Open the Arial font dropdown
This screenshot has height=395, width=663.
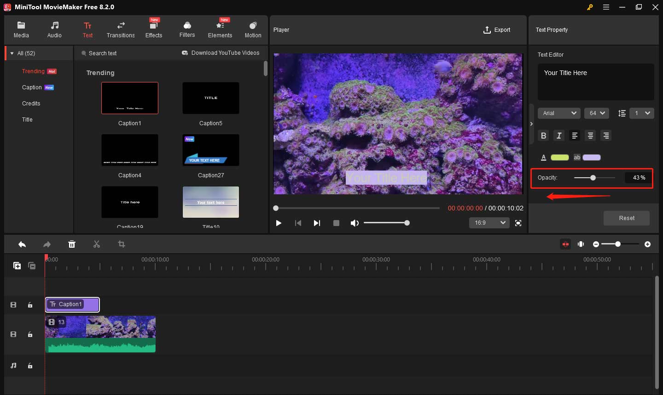click(x=559, y=113)
